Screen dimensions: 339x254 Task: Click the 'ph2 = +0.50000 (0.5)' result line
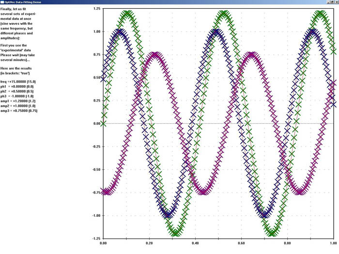[x=17, y=91]
